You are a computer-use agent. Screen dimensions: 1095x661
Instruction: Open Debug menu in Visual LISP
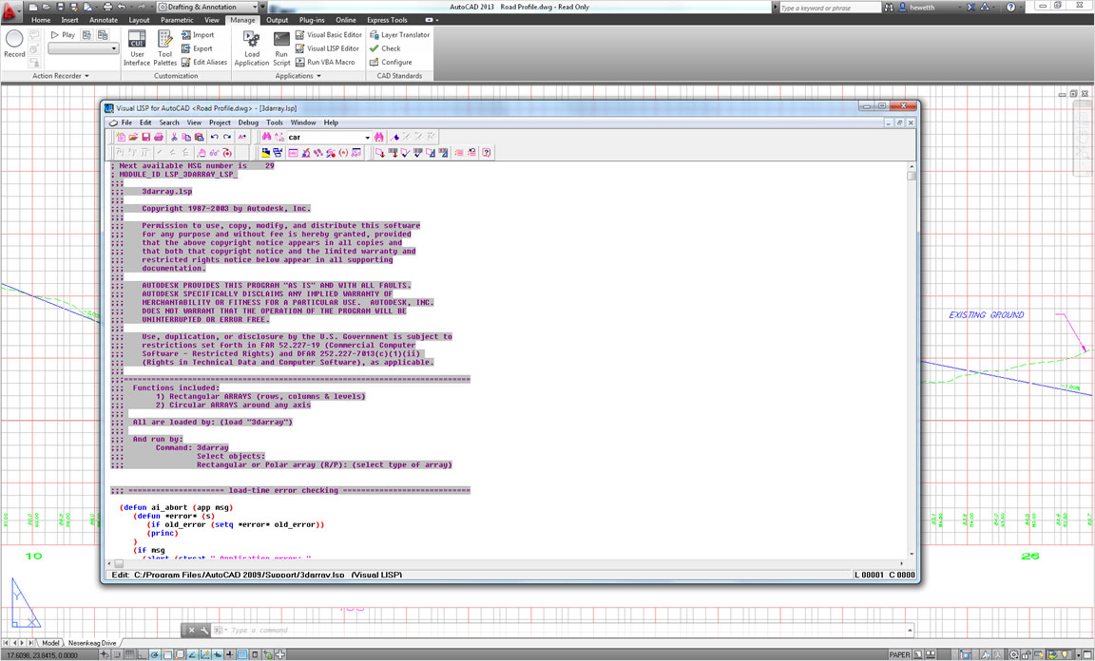[248, 123]
